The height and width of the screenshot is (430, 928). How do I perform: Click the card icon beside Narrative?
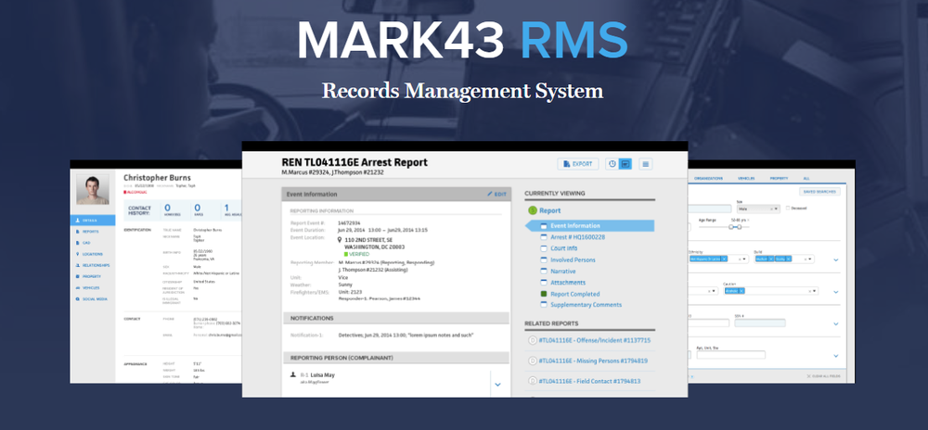coord(543,272)
